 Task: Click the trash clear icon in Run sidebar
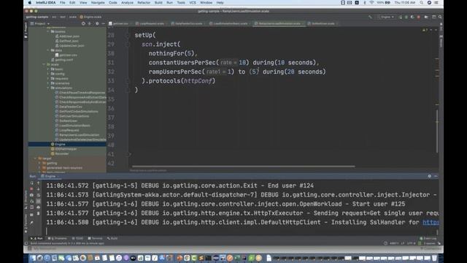pos(39,213)
